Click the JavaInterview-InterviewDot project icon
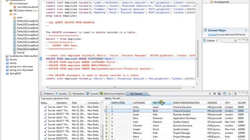Image resolution: width=250 pixels, height=140 pixels. click(x=7, y=56)
